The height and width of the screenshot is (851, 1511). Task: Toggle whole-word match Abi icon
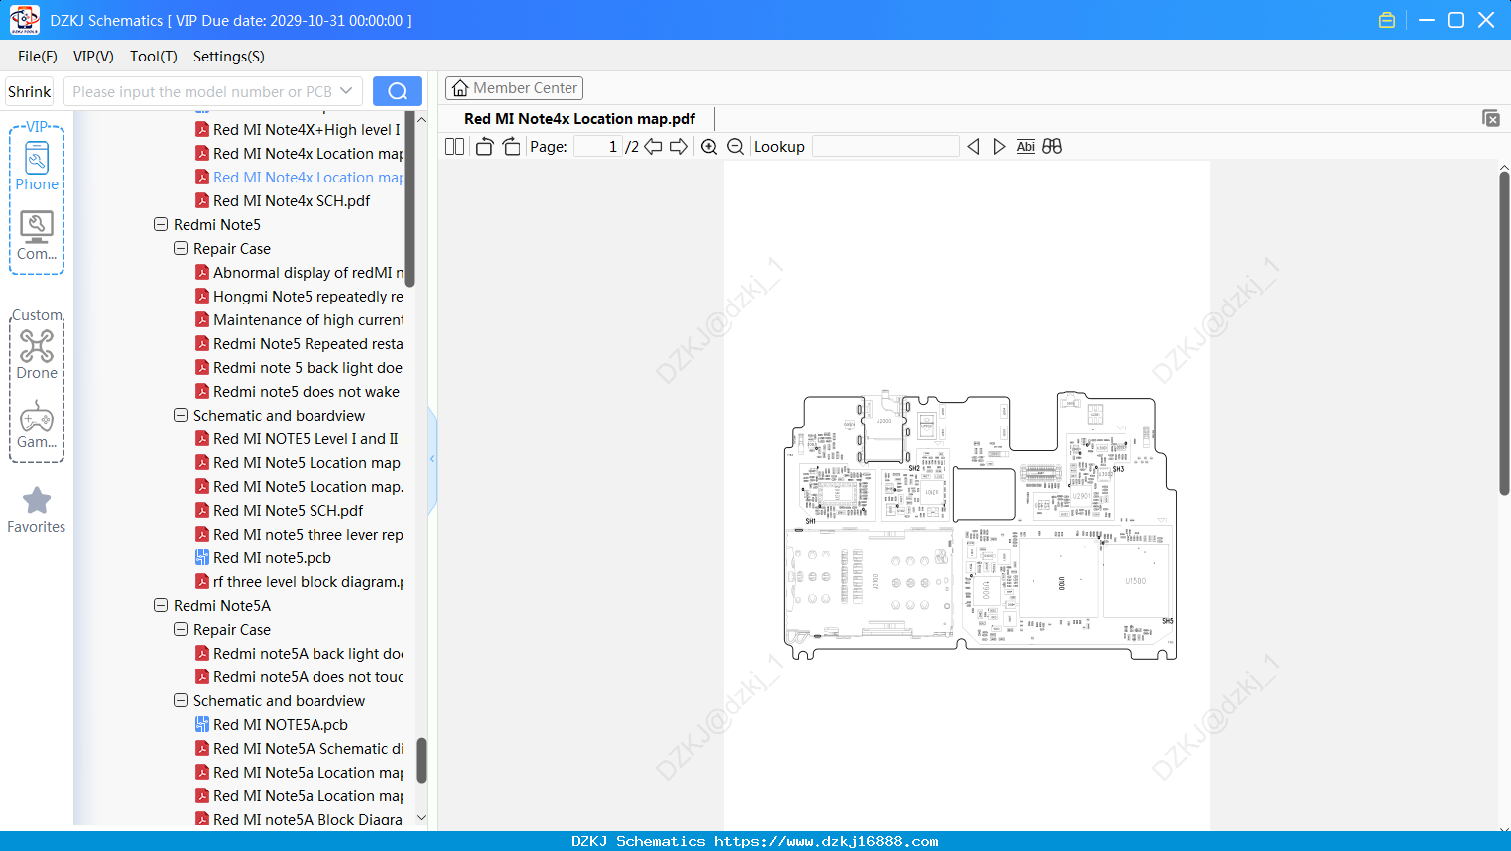point(1026,147)
